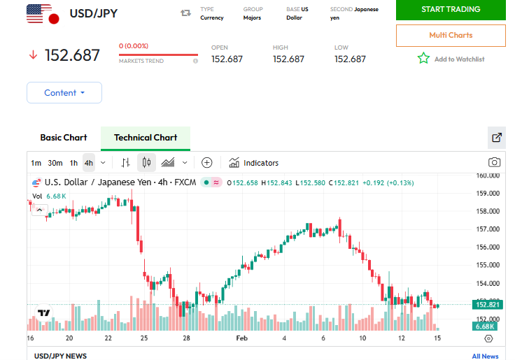Switch to Basic Chart tab
This screenshot has height=360, width=515.
(x=64, y=138)
